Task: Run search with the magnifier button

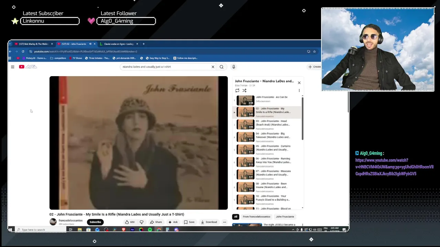Action: 221,67
